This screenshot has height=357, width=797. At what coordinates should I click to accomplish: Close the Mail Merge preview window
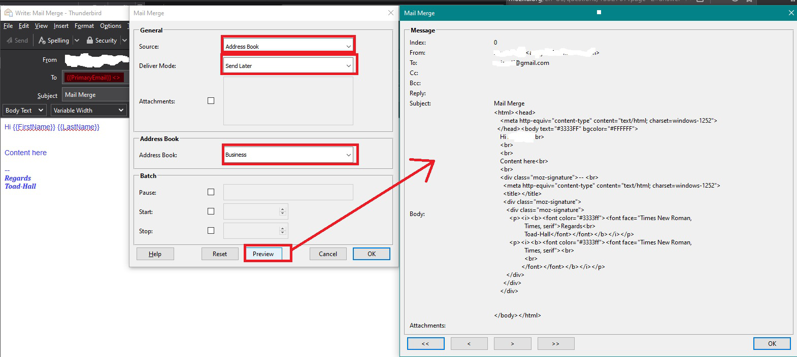[791, 13]
